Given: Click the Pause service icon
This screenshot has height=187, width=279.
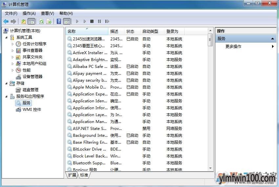Looking at the screenshot, I should pyautogui.click(x=99, y=22).
